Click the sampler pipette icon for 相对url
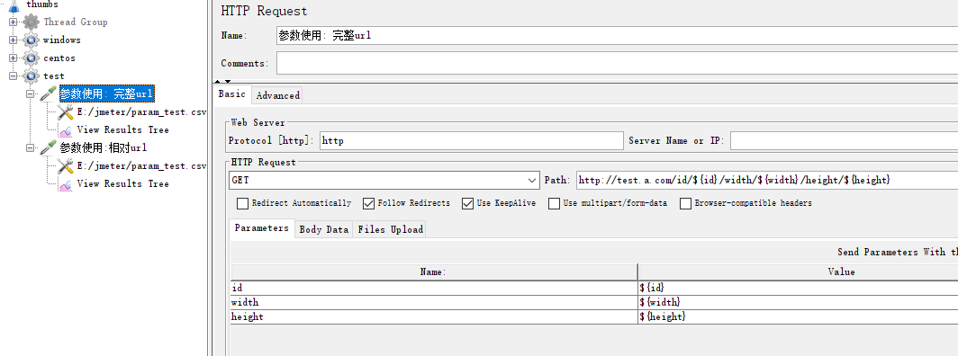 [48, 148]
